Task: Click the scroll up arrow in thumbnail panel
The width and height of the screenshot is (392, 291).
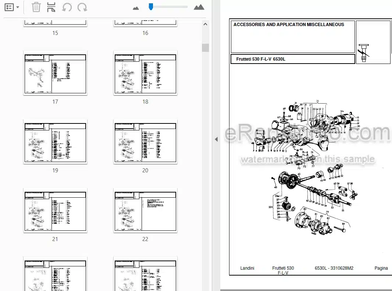Action: [205, 24]
